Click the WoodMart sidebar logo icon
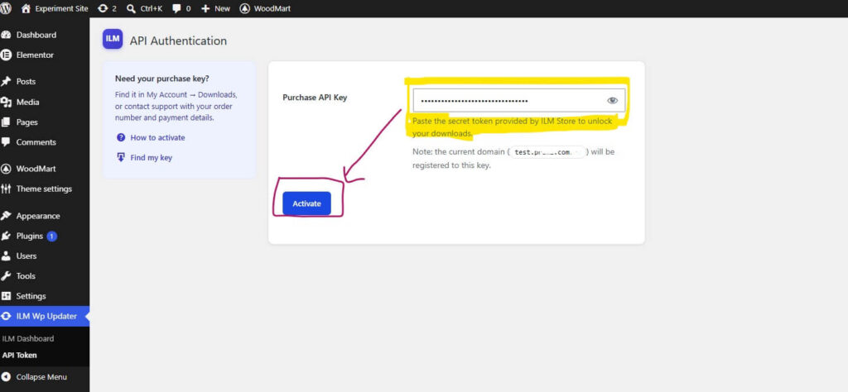The image size is (848, 392). click(6, 169)
